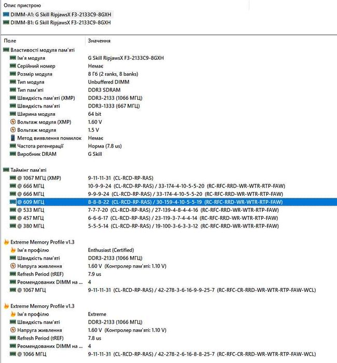The image size is (337, 363).
Task: Select the 'Таймінг пам'яті' group heading
Action: point(29,170)
